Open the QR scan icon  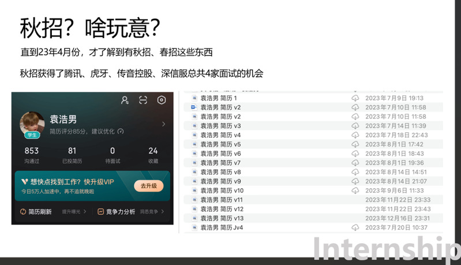tap(143, 100)
